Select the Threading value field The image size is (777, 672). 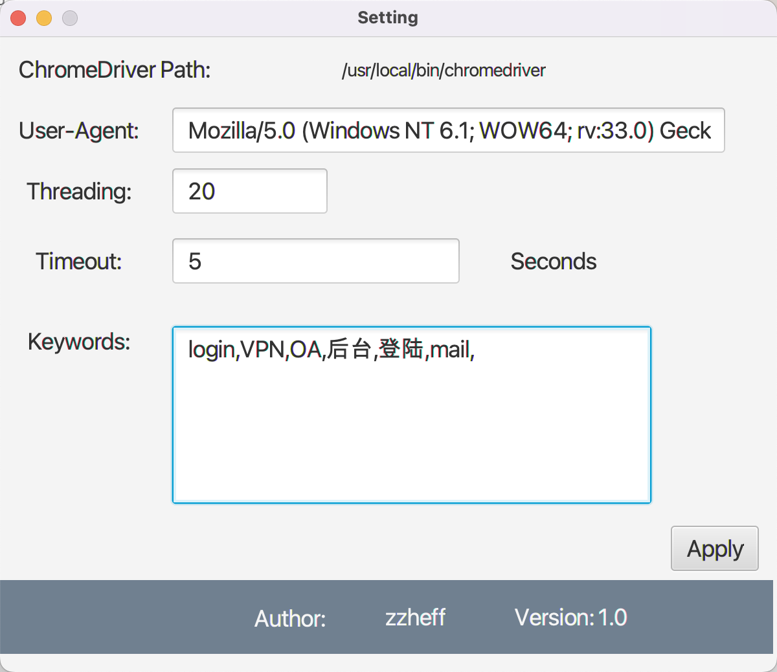click(x=249, y=191)
